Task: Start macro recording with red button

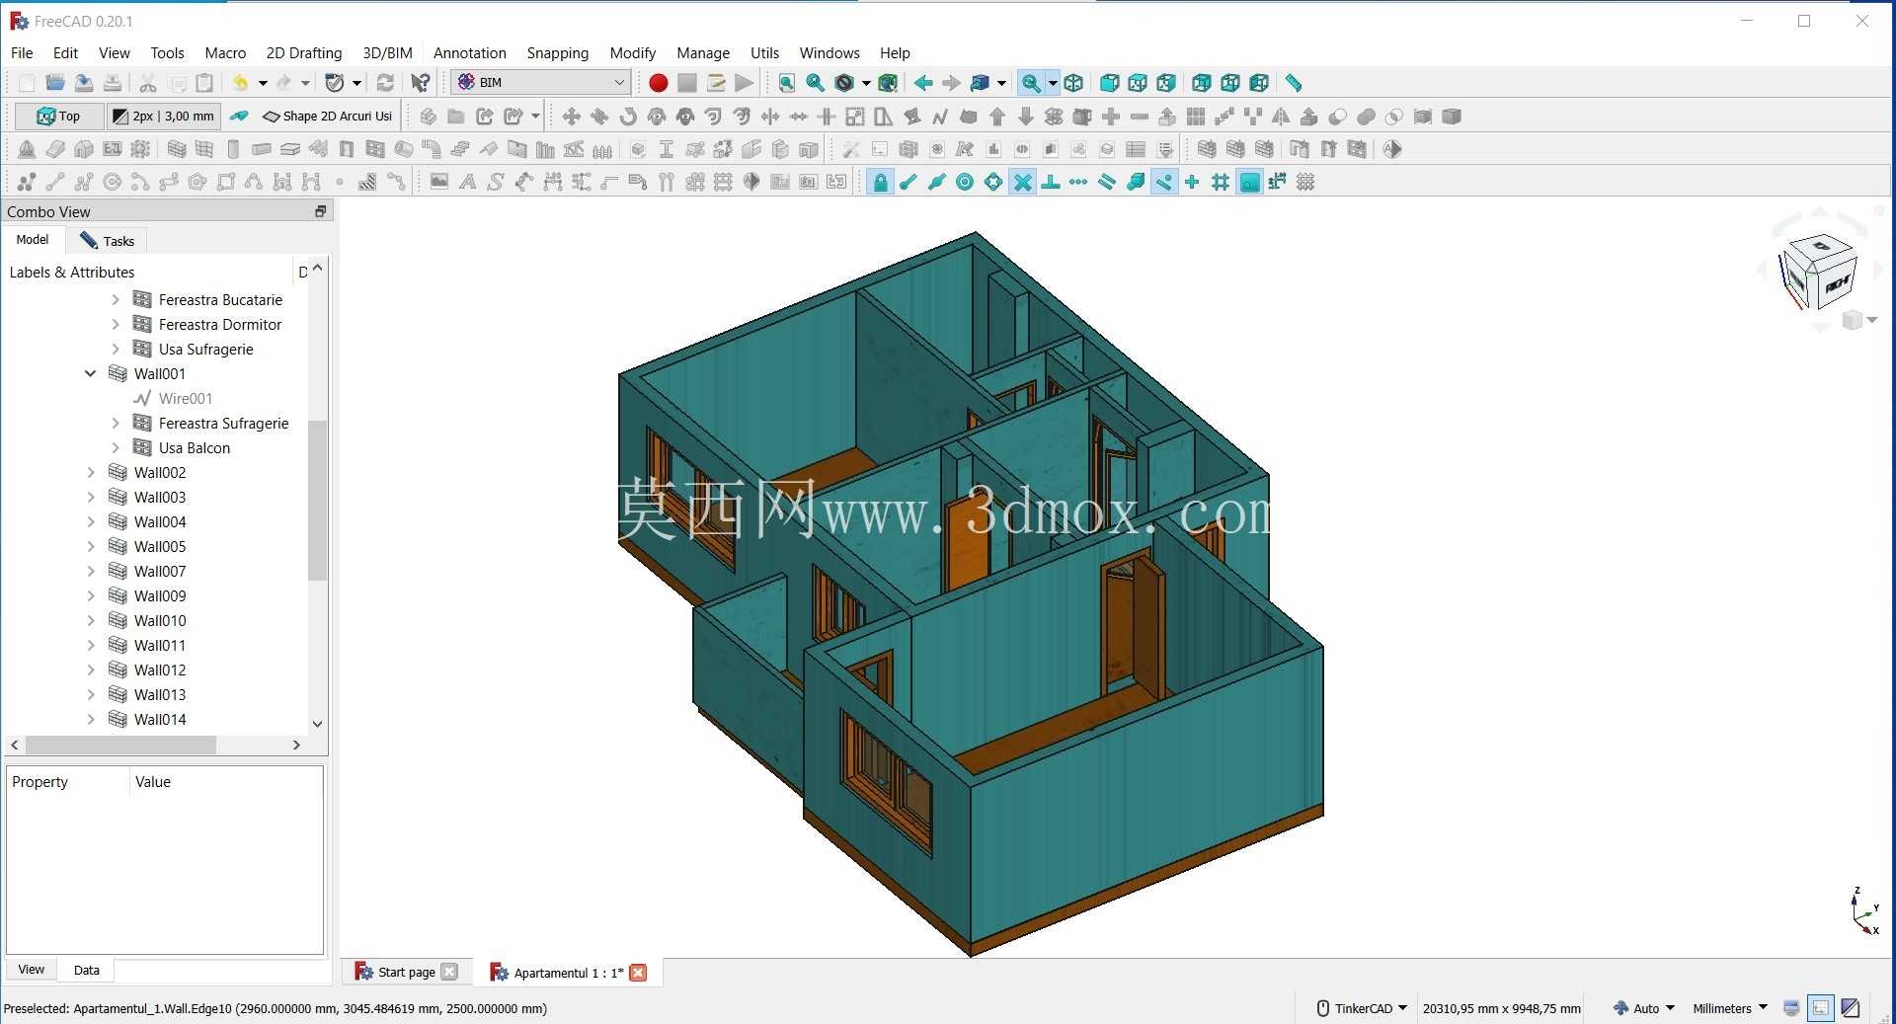Action: tap(658, 83)
